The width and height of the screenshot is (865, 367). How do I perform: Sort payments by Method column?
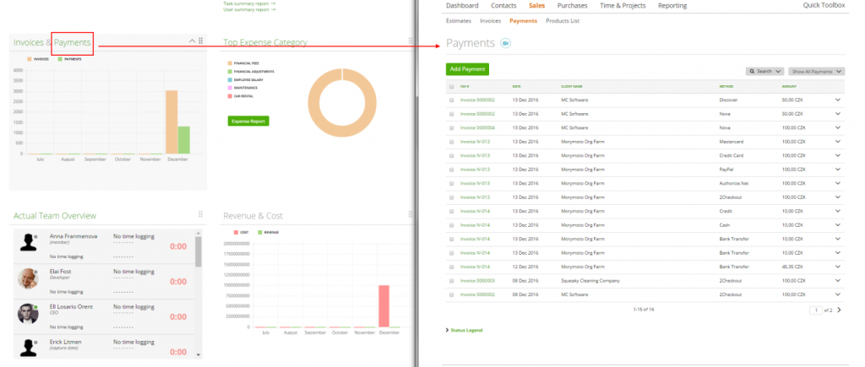pyautogui.click(x=726, y=87)
